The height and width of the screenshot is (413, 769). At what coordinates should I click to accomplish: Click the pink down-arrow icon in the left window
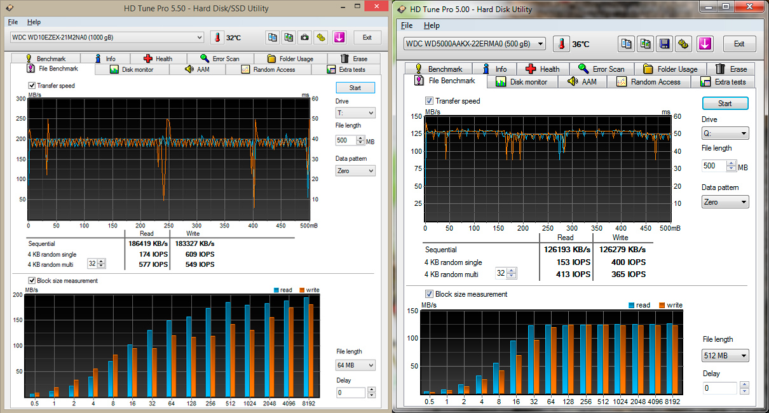click(339, 37)
